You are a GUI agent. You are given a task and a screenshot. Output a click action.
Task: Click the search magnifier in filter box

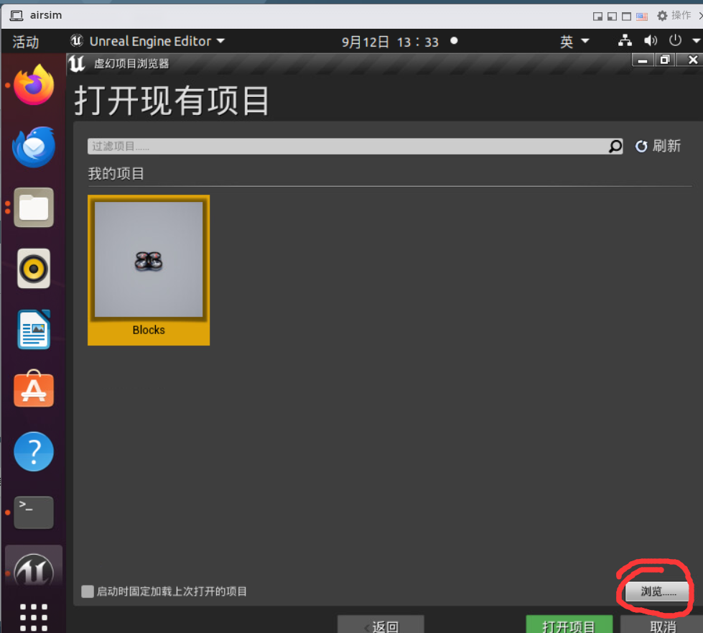point(615,147)
